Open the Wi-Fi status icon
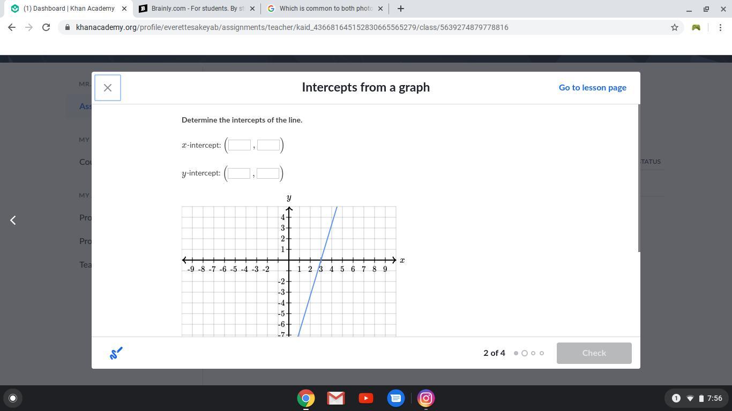The height and width of the screenshot is (411, 732). [x=690, y=398]
